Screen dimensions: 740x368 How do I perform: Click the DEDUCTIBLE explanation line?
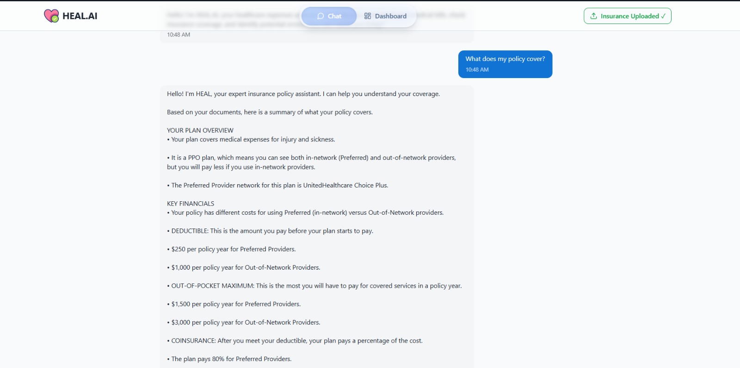click(x=270, y=231)
